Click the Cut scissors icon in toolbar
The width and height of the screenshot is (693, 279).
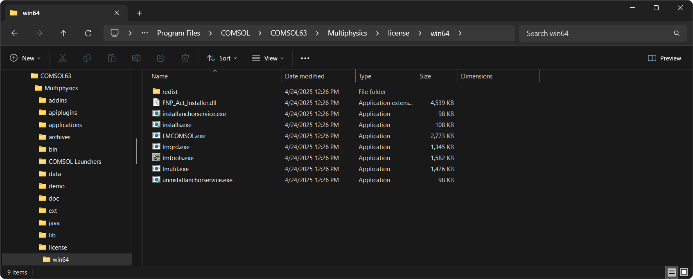(63, 58)
